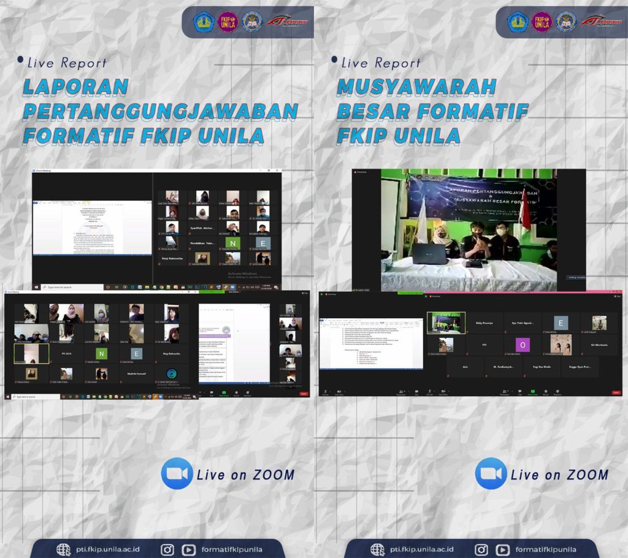Select the purple "O" participant tile
Viewport: 628px width, 558px height.
pos(522,344)
